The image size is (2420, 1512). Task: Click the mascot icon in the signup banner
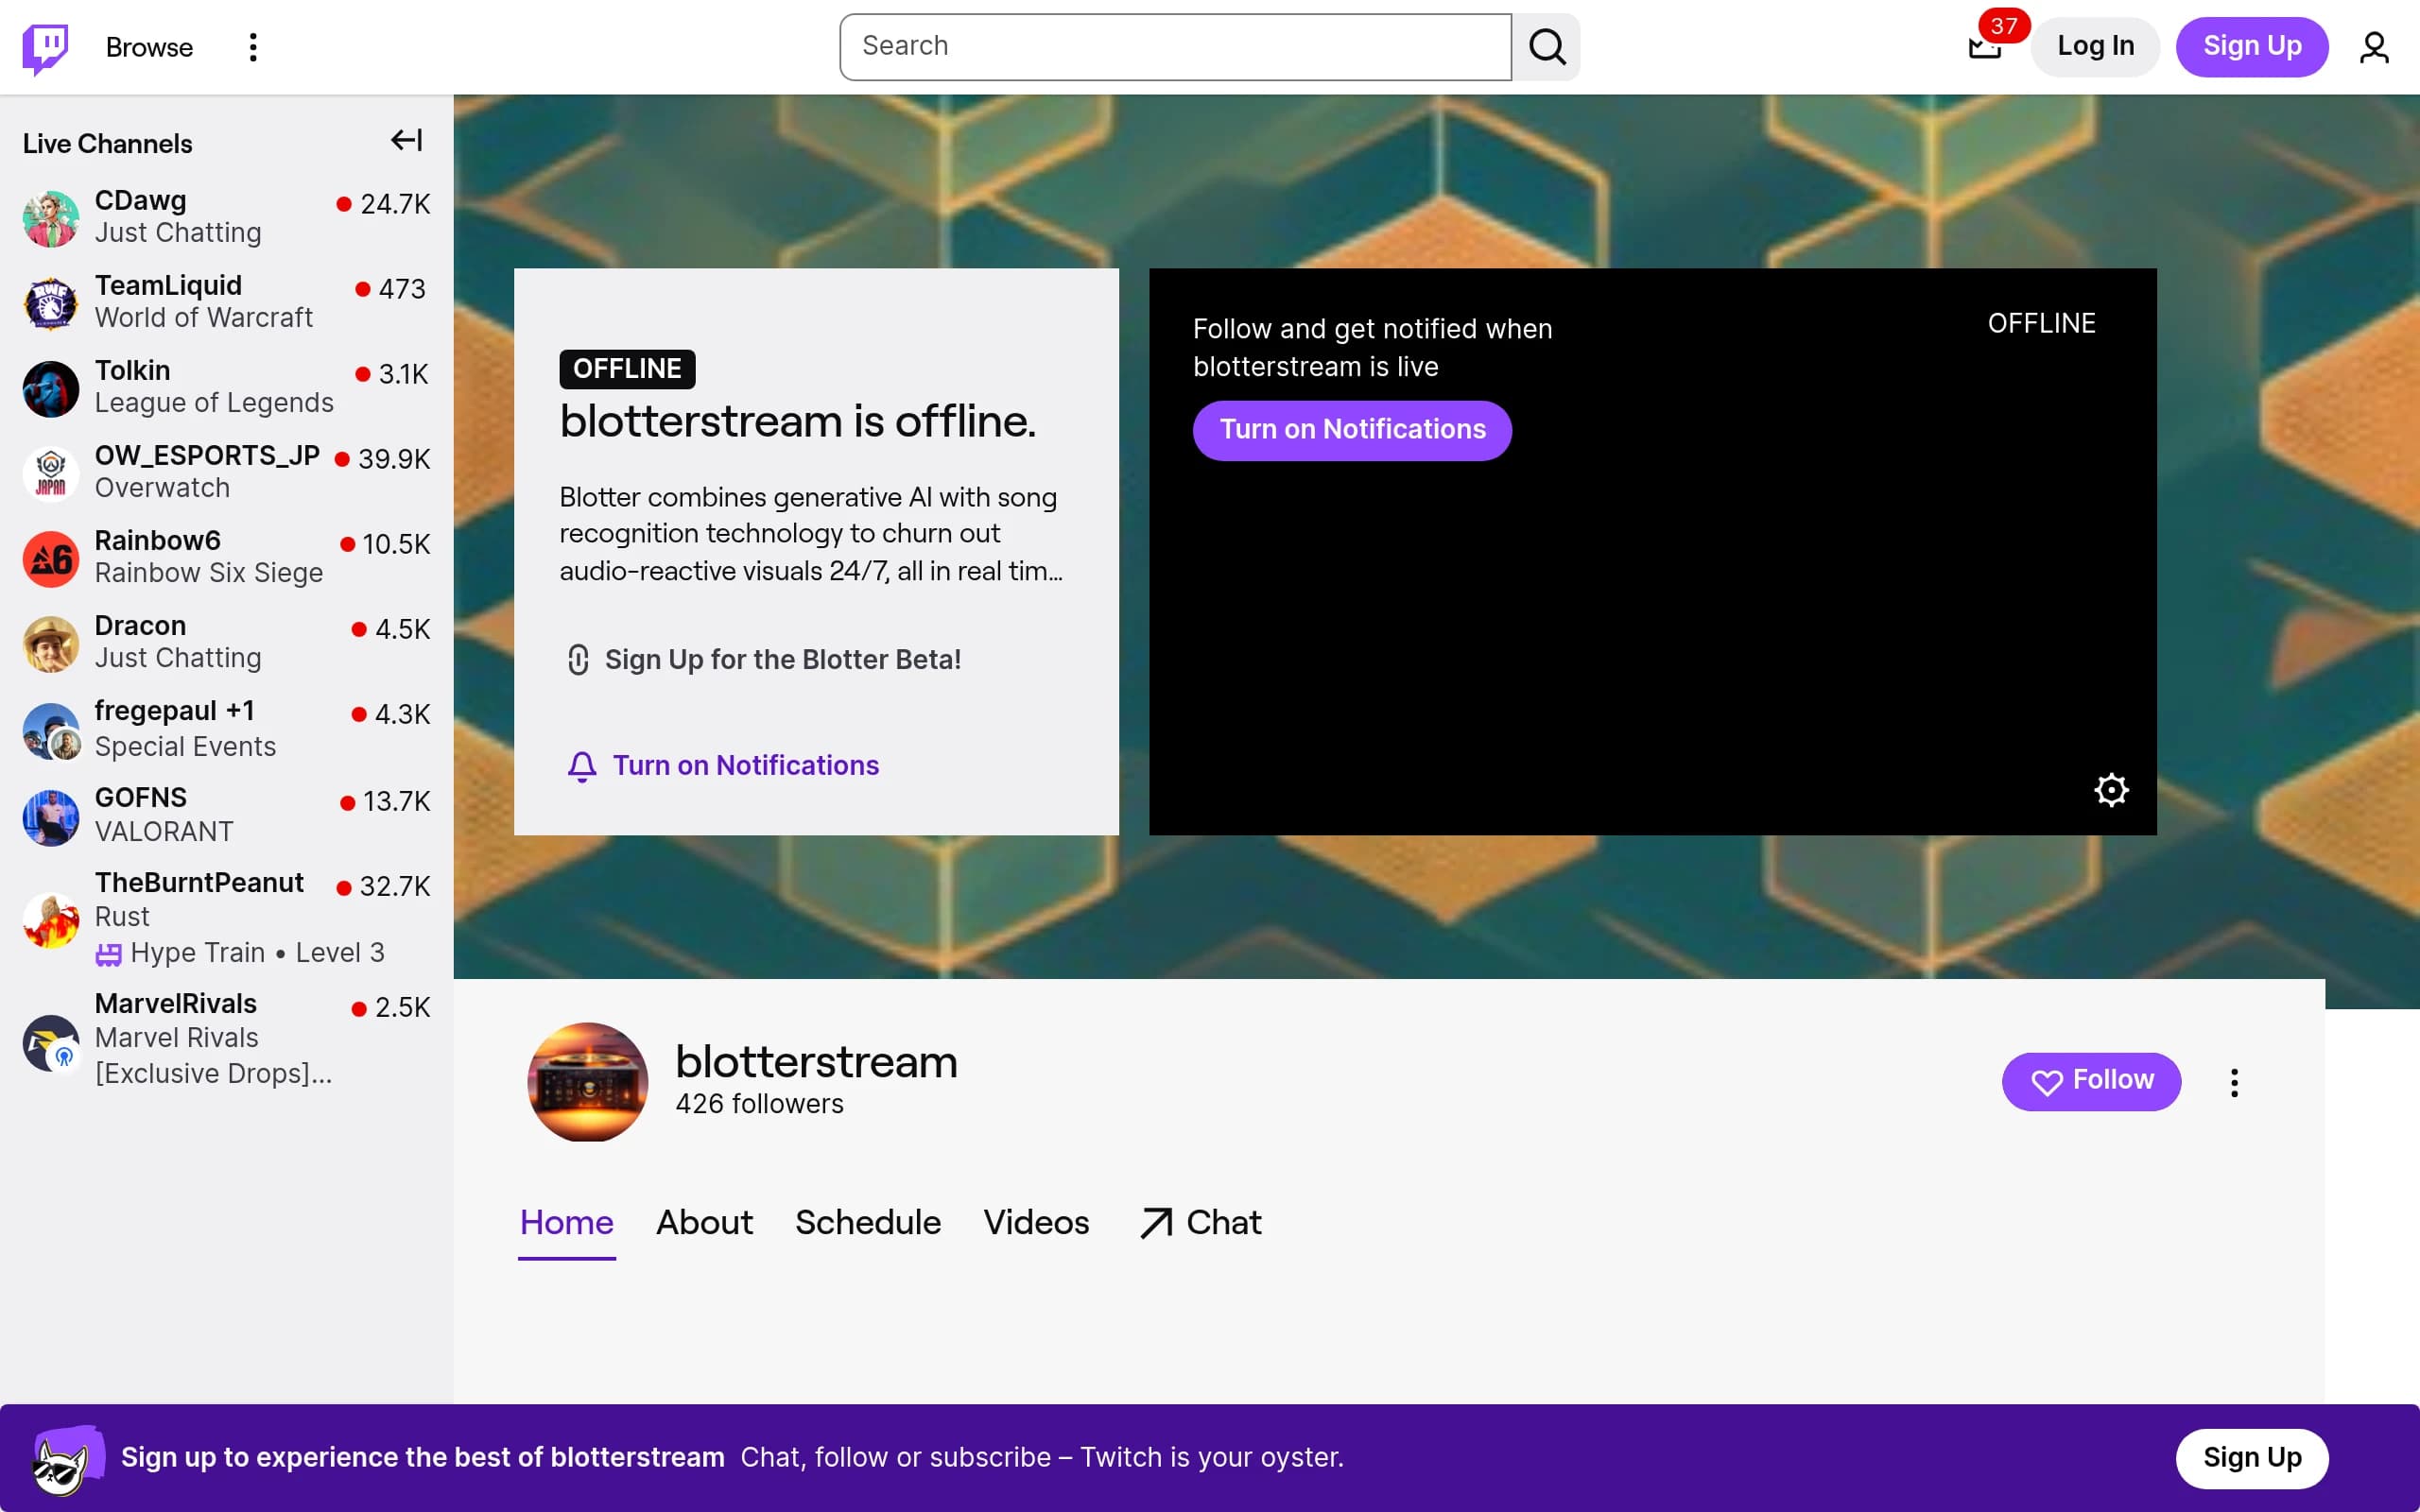coord(68,1459)
